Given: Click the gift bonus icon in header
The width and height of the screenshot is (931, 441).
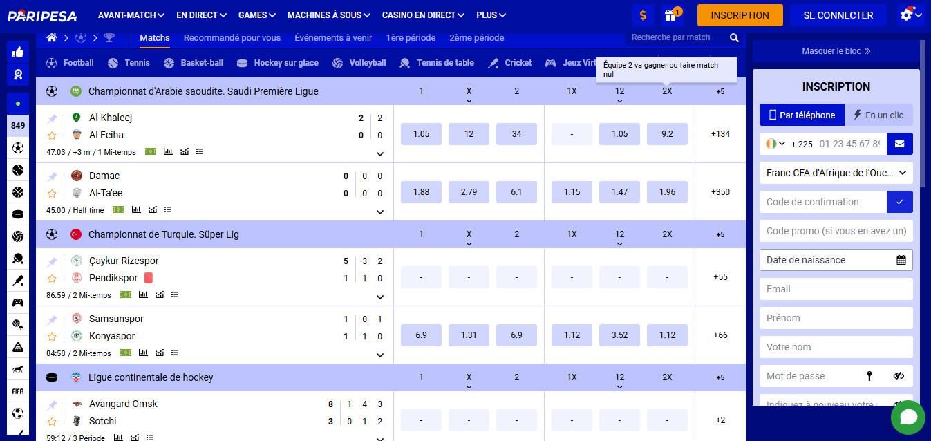Looking at the screenshot, I should pos(670,15).
